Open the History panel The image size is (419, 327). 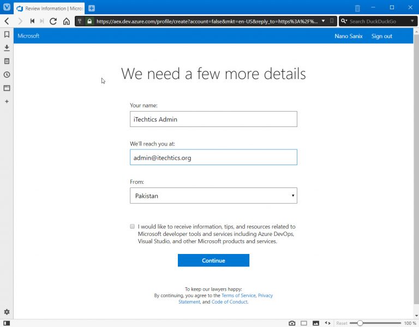click(7, 75)
